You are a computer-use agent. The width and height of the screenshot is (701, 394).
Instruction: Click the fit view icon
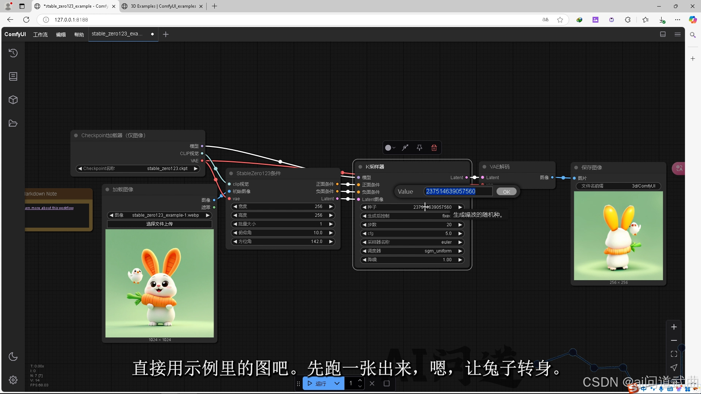pyautogui.click(x=674, y=354)
